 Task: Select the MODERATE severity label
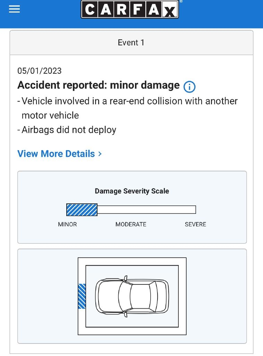131,224
